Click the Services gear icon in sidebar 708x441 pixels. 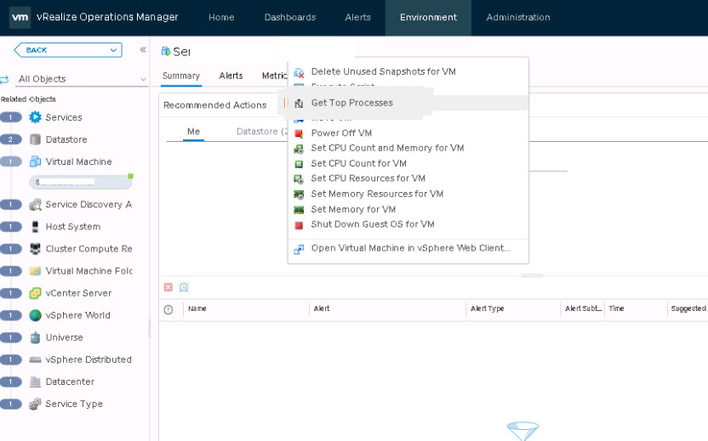(35, 117)
